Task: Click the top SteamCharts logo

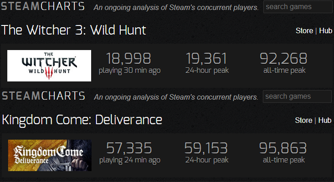Action: [x=43, y=6]
